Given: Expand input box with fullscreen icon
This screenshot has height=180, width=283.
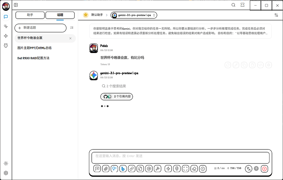Looking at the screenshot, I should [x=185, y=169].
